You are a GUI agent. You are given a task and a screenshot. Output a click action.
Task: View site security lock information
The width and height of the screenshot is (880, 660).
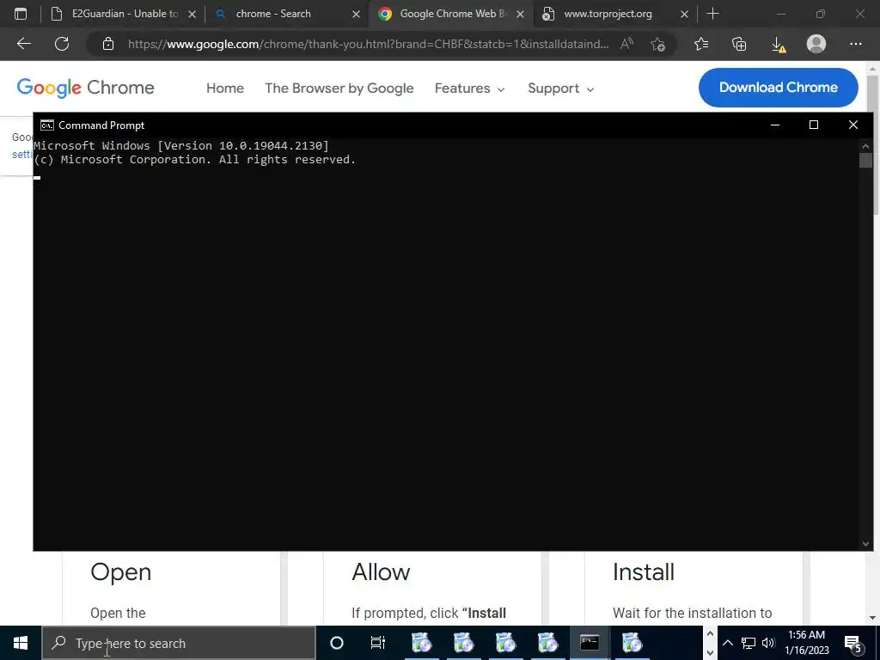(108, 44)
